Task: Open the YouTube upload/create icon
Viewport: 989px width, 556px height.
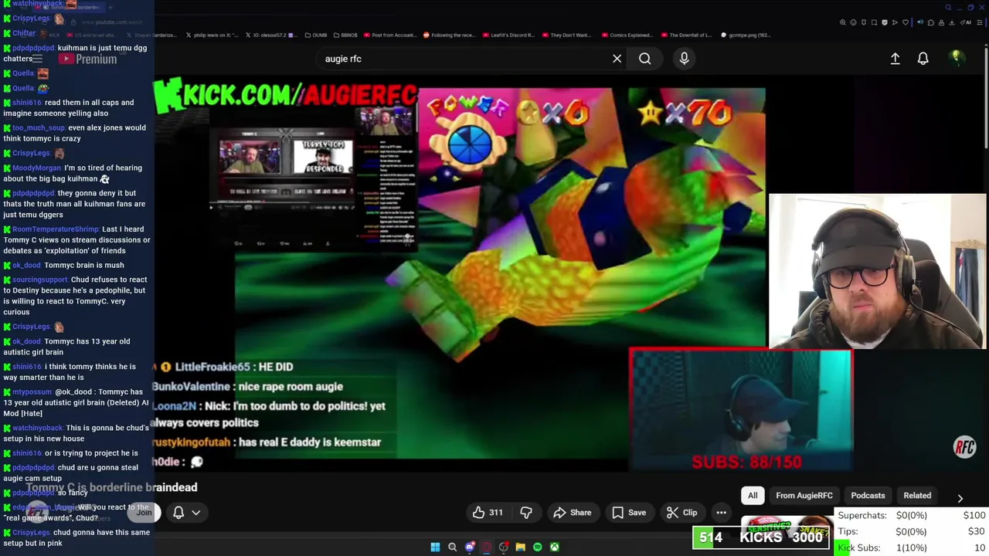Action: [x=895, y=59]
